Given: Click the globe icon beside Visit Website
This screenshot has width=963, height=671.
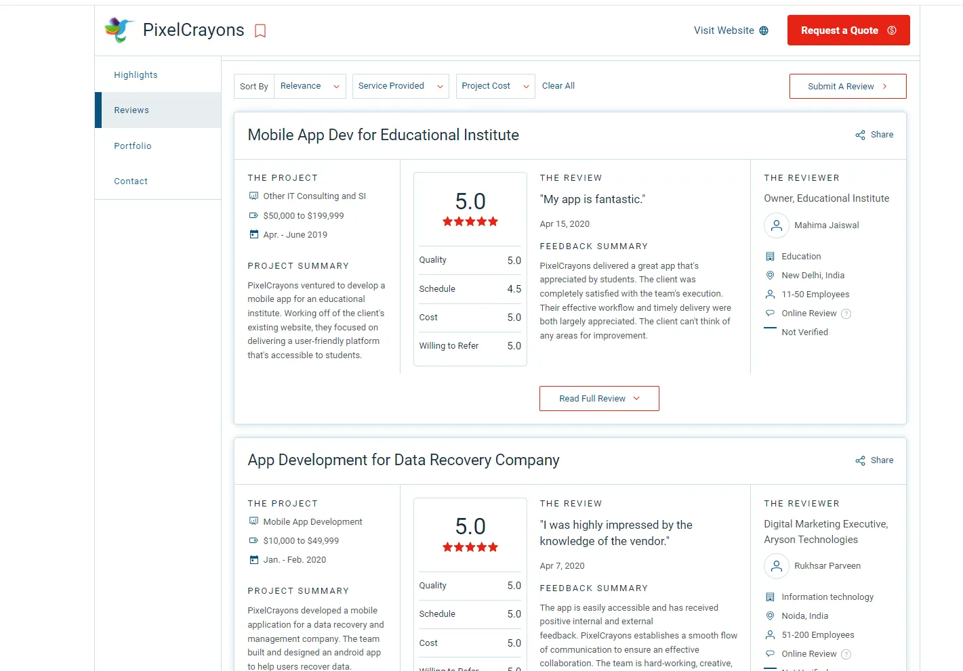Looking at the screenshot, I should click(x=764, y=30).
